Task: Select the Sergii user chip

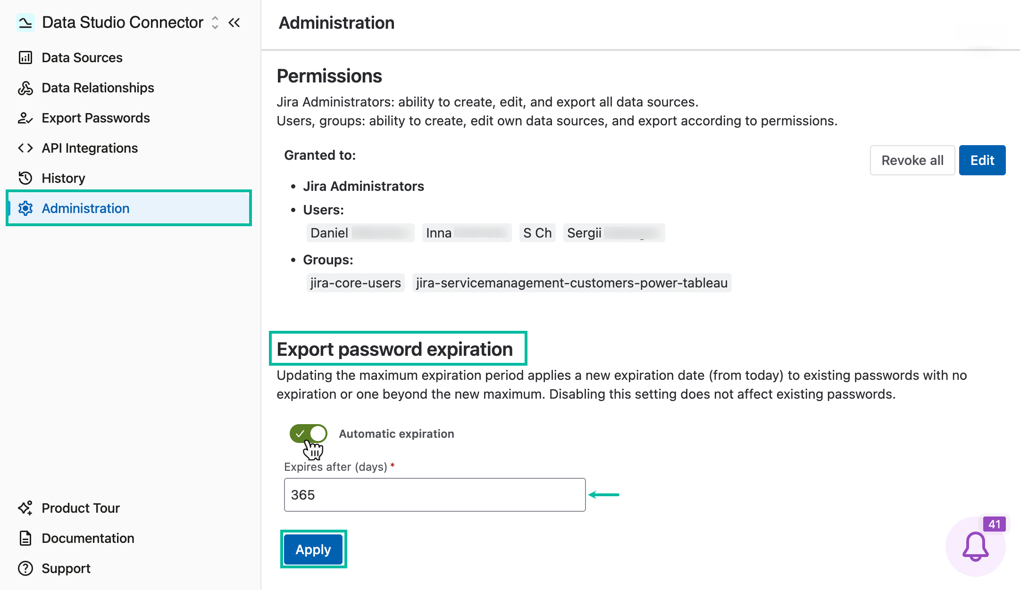Action: tap(614, 233)
